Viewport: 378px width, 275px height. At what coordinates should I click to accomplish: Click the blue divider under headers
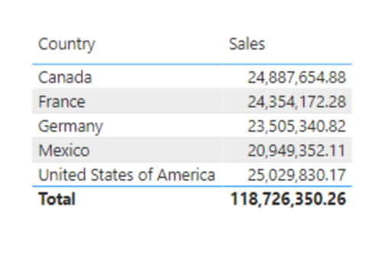pos(192,64)
